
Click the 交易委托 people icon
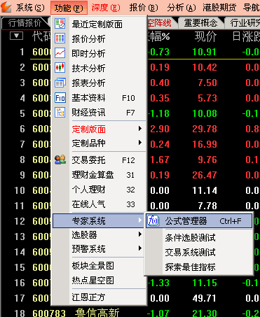[x=60, y=160]
